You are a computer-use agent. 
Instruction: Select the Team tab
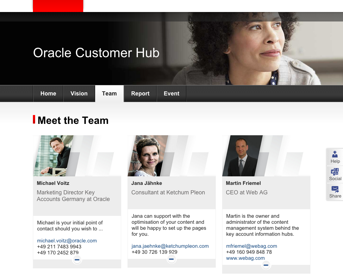pyautogui.click(x=109, y=94)
